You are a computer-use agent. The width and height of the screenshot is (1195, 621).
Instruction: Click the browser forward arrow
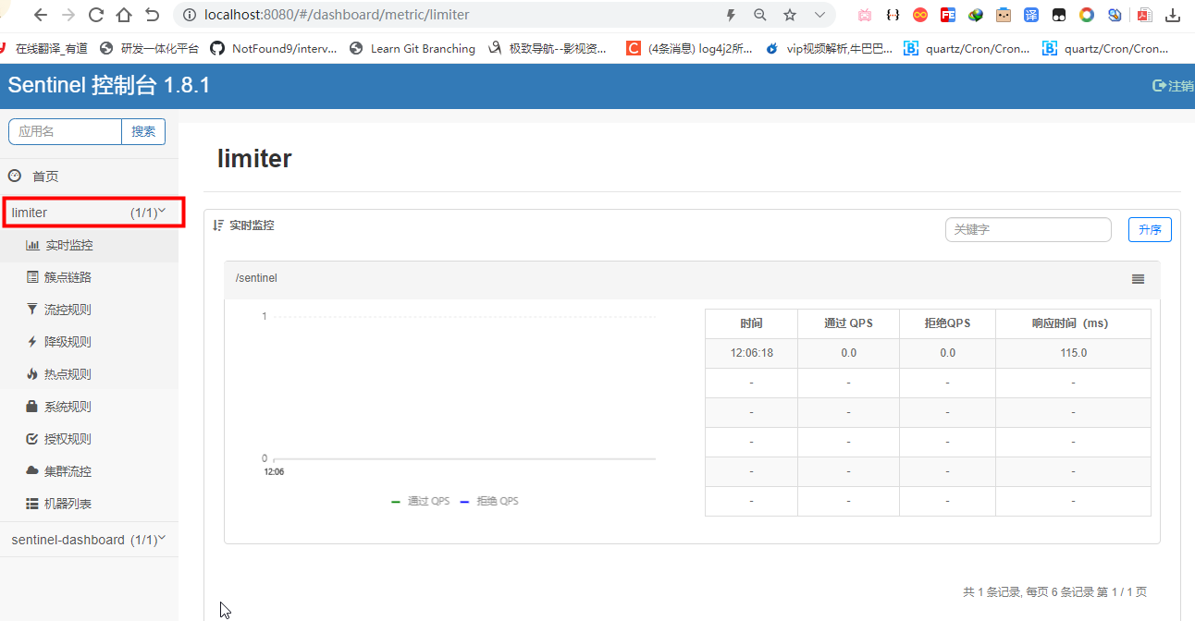pos(68,15)
